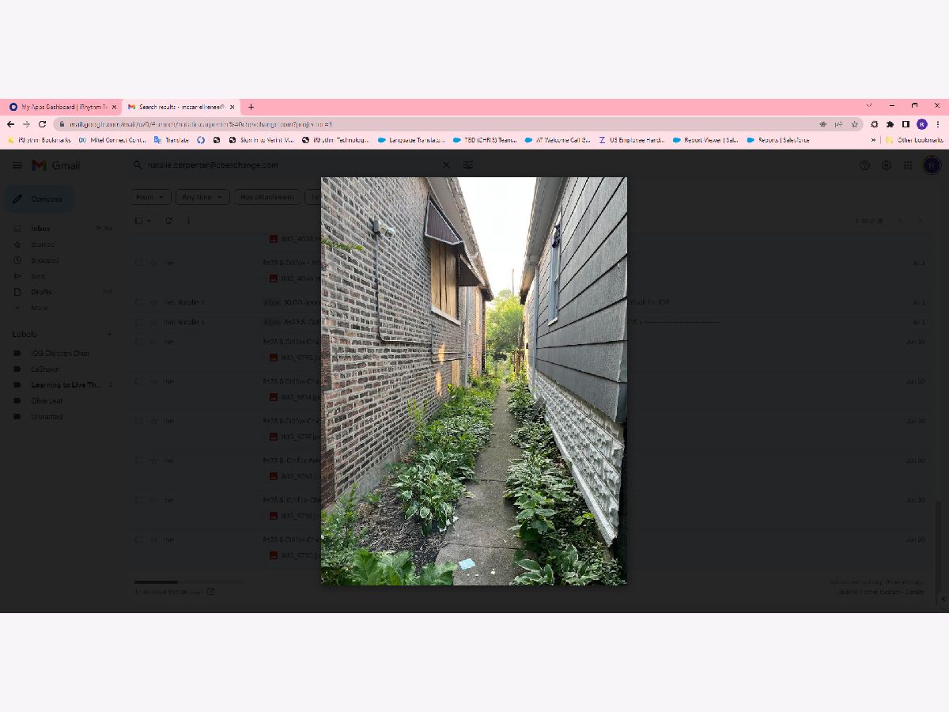Tick the checkbox for the IMG_9750 email
949x712 pixels.
coord(138,540)
